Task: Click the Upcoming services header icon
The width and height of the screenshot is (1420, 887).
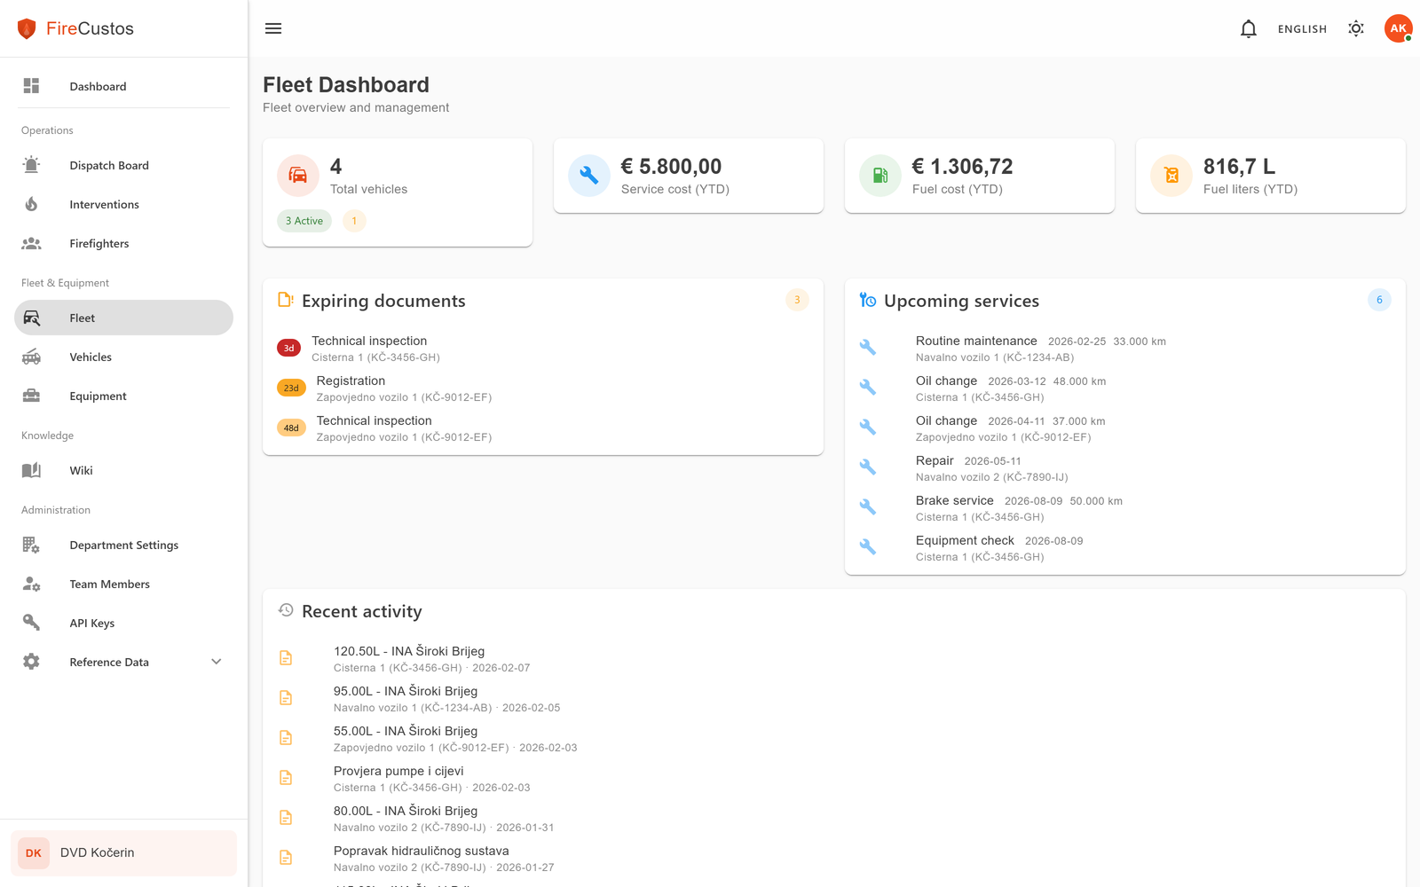Action: coord(867,301)
